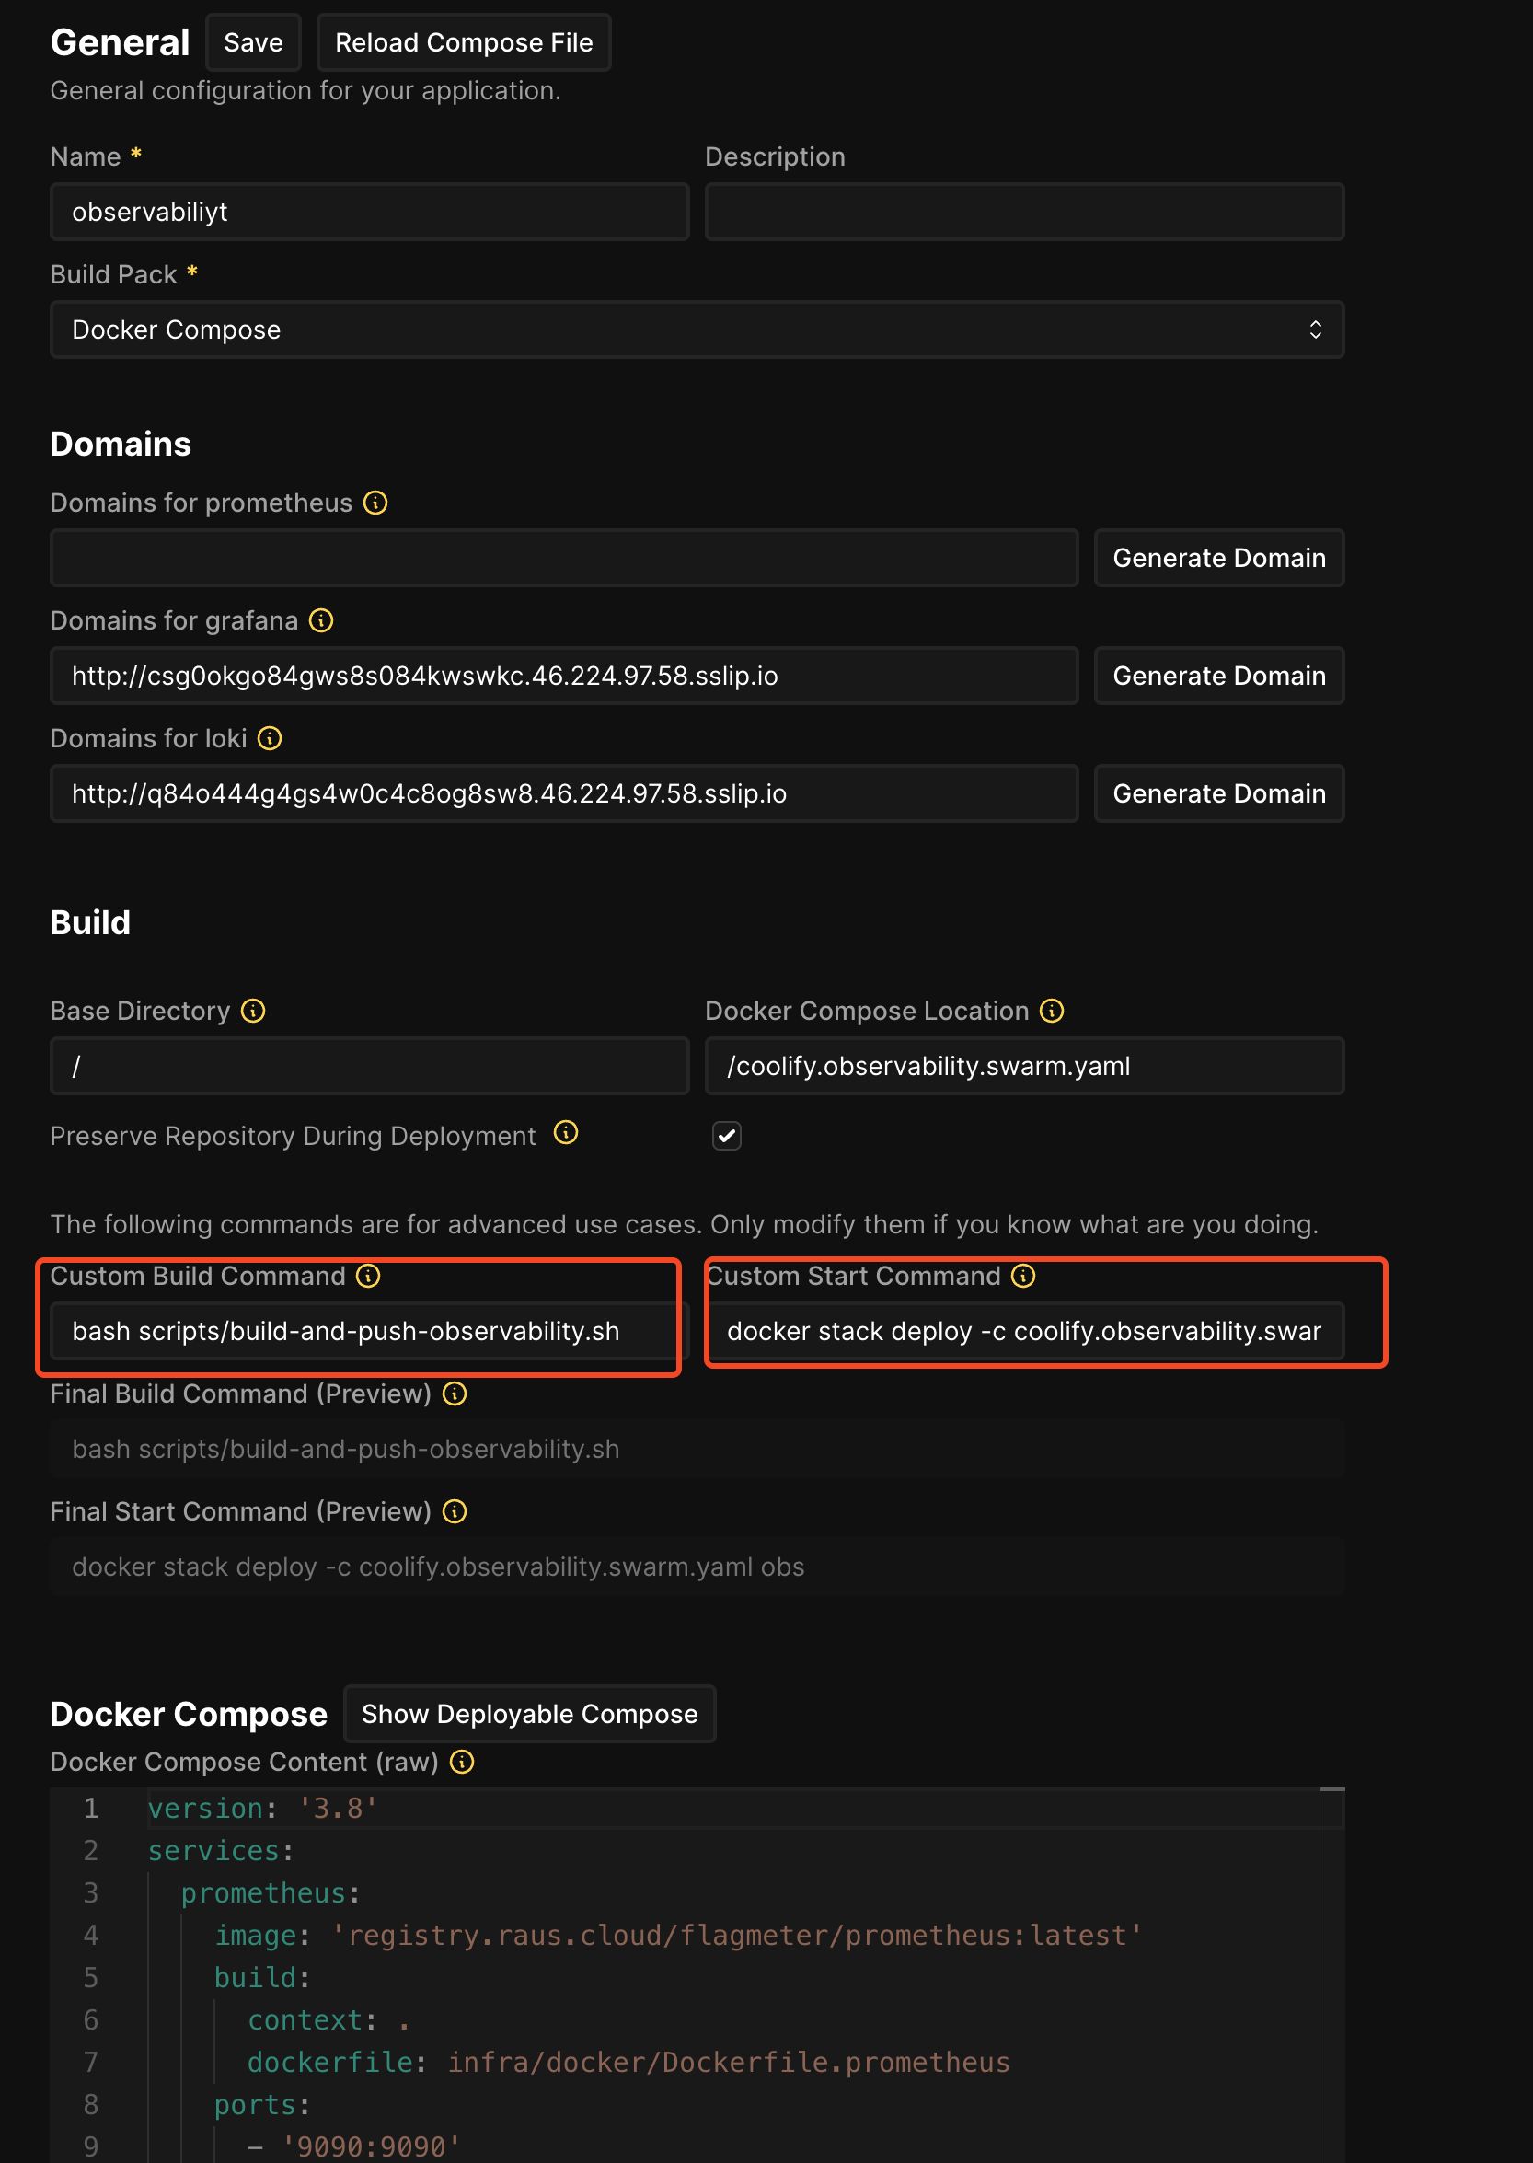Click Reload Compose File
This screenshot has width=1533, height=2163.
(463, 41)
